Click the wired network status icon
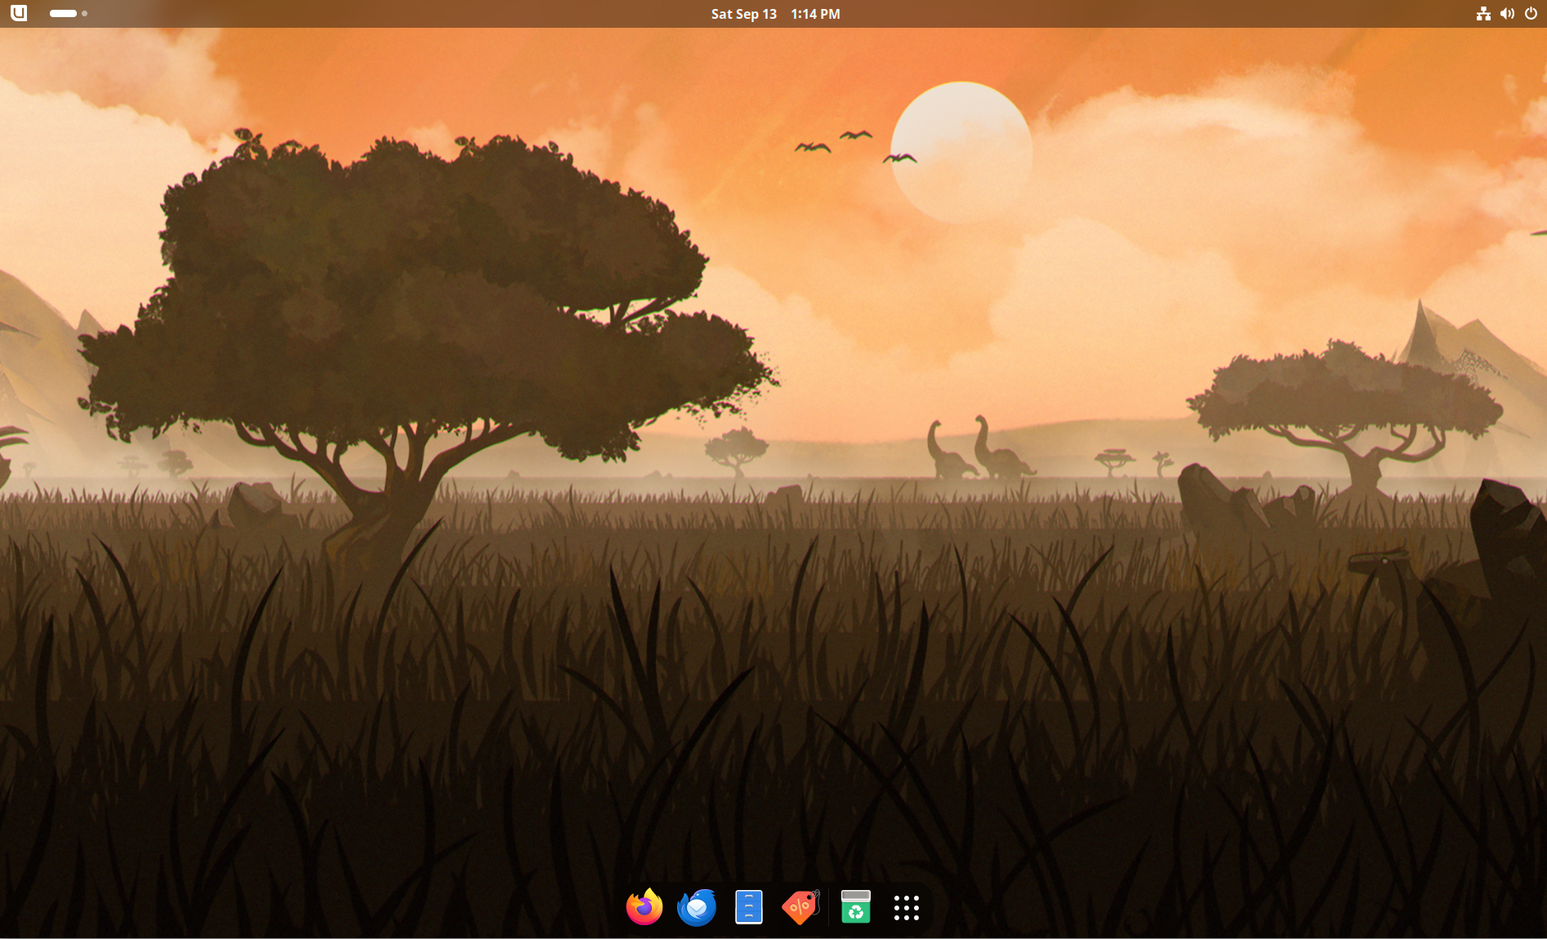Viewport: 1547px width, 939px height. click(x=1483, y=14)
